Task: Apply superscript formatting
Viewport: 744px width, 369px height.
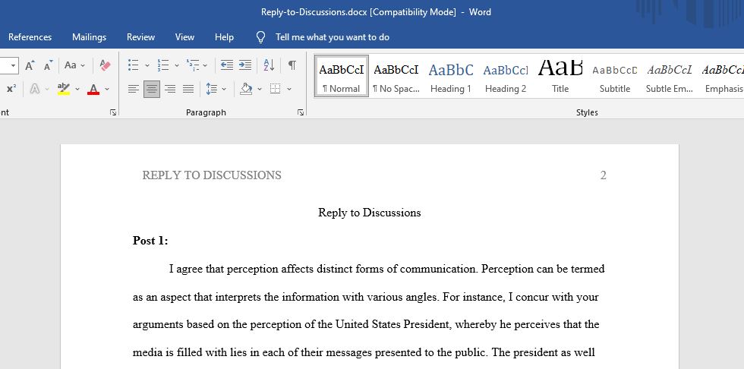Action: click(11, 89)
